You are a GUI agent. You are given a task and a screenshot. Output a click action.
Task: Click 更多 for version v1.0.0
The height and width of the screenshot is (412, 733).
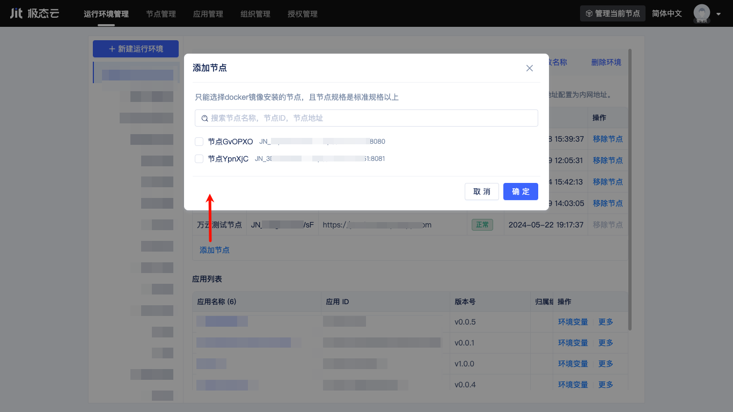click(x=606, y=364)
